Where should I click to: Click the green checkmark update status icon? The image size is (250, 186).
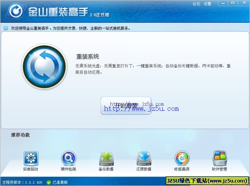point(49,183)
